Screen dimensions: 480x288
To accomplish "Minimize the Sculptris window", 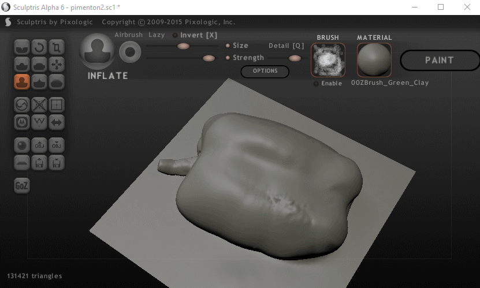I will [415, 7].
